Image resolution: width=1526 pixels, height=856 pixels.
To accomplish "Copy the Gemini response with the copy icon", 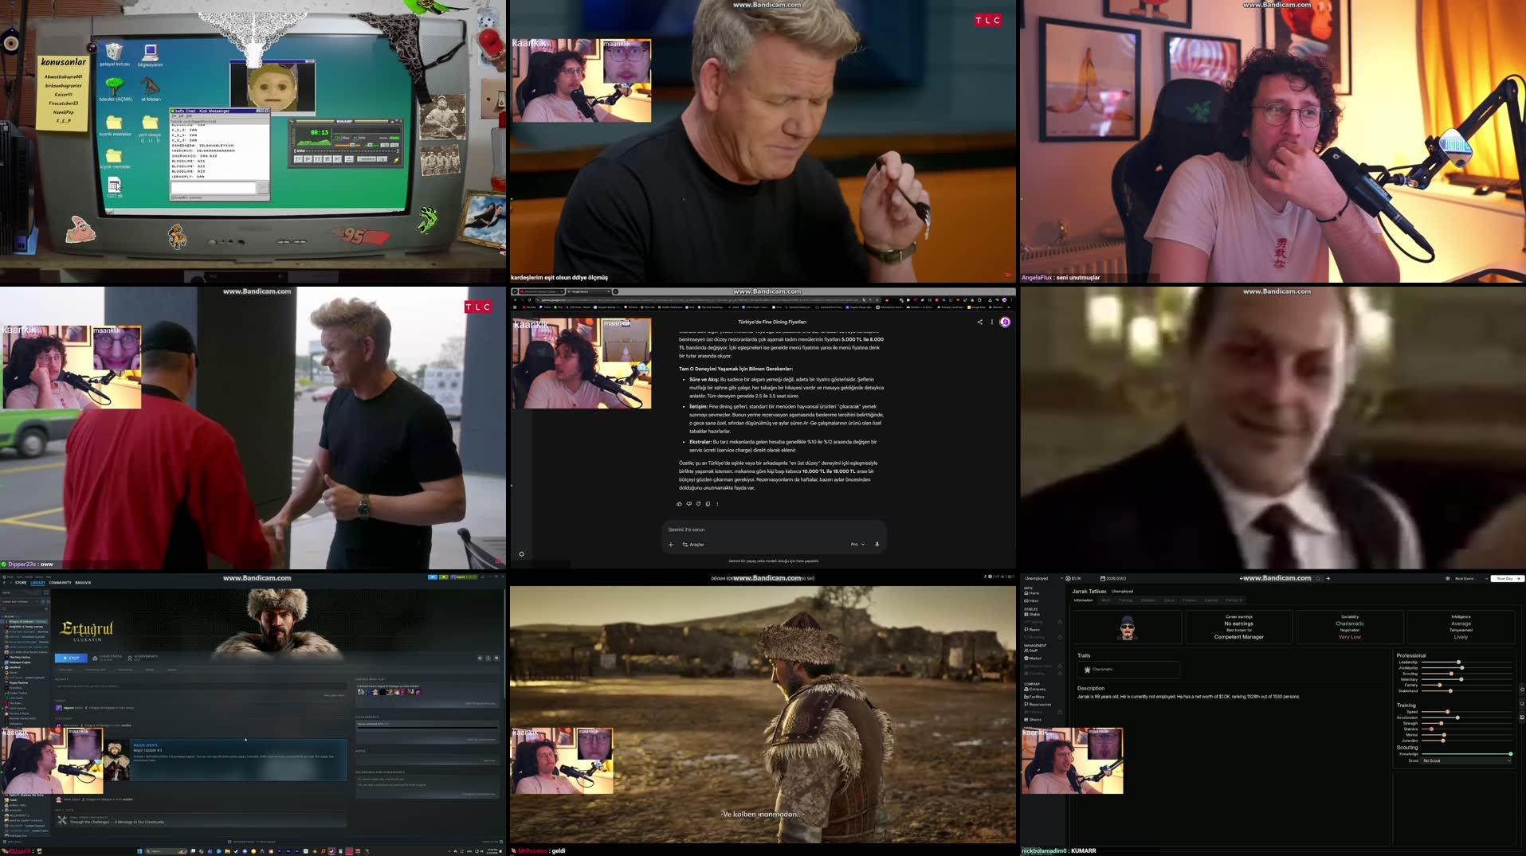I will pos(708,504).
